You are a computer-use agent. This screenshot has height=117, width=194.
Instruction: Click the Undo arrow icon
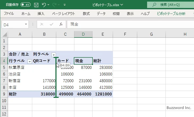point(44,5)
